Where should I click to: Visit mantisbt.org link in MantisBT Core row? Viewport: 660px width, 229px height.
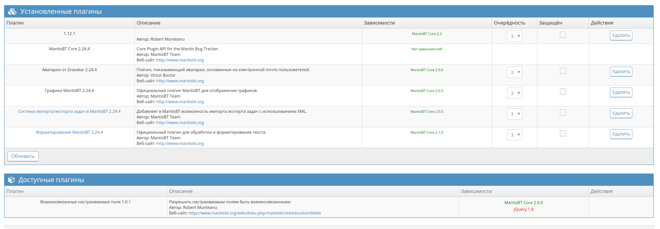pos(180,60)
